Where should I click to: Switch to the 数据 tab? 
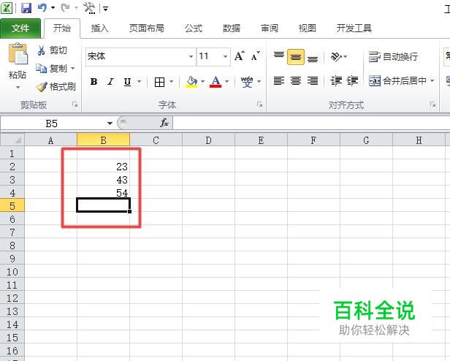click(x=232, y=28)
